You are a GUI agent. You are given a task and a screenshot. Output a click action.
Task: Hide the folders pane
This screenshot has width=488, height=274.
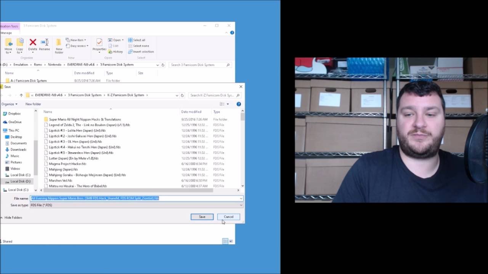click(x=11, y=217)
